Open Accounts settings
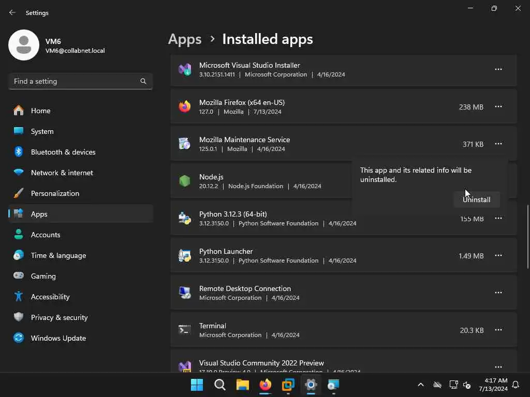 80,235
